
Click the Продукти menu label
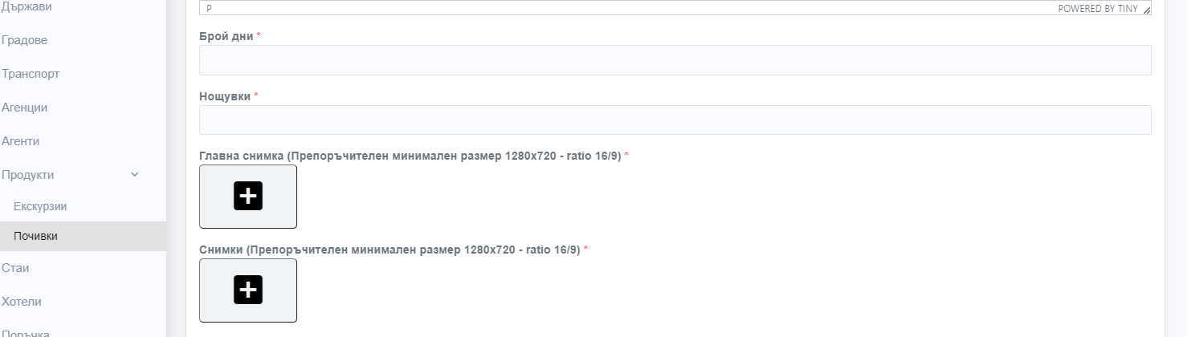click(x=28, y=175)
